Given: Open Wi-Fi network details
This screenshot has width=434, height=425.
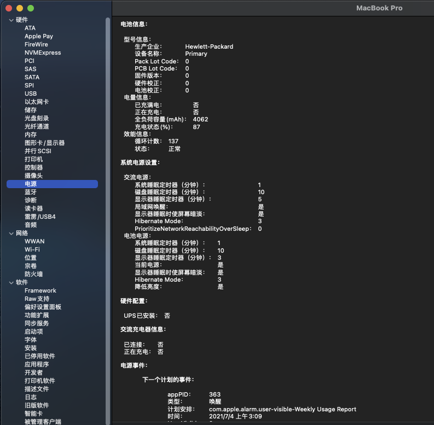Looking at the screenshot, I should (32, 249).
